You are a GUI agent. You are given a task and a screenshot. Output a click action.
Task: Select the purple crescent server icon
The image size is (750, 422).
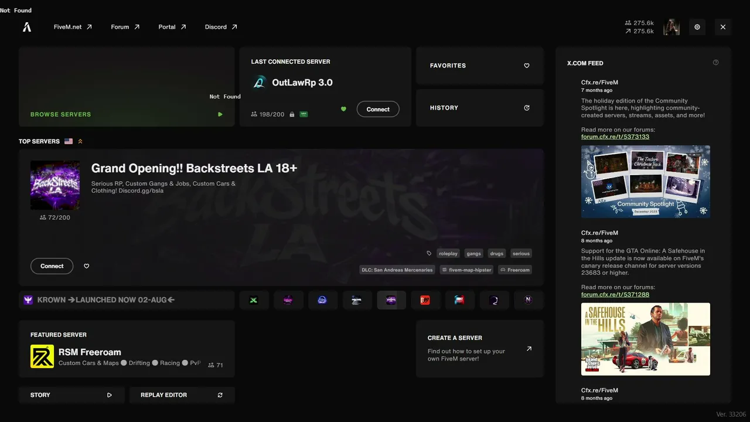tap(494, 300)
